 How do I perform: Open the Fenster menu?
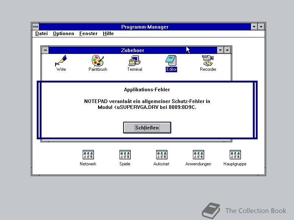pyautogui.click(x=88, y=33)
